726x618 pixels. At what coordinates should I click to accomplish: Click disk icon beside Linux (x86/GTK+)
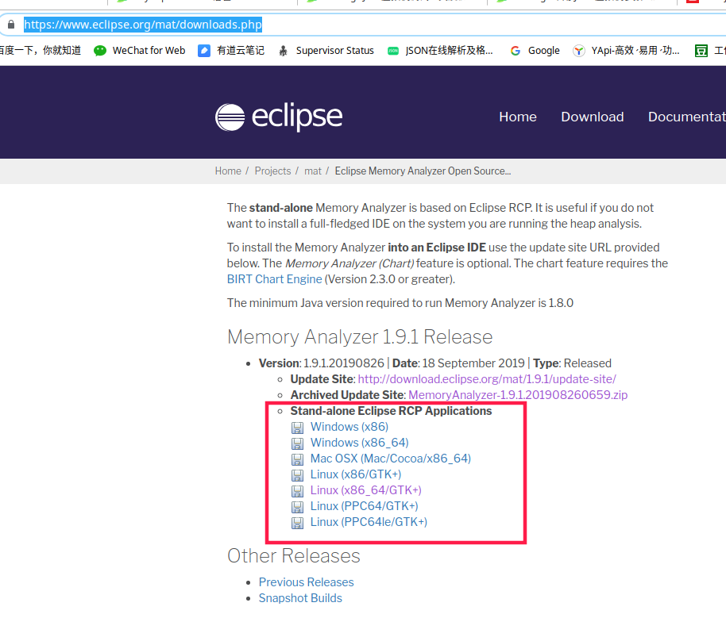point(297,475)
